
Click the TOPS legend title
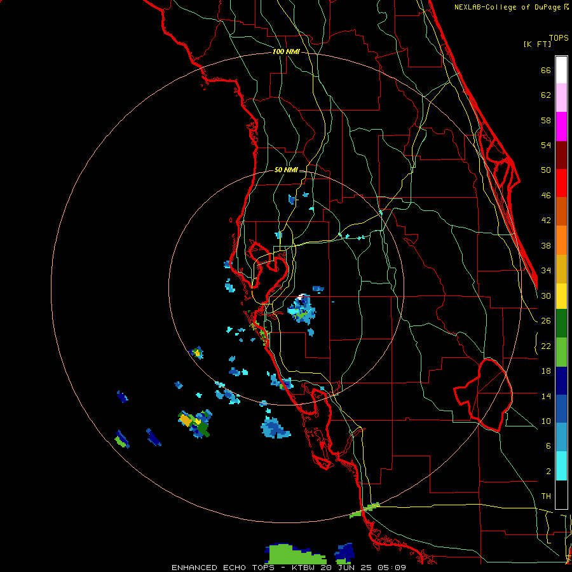559,37
